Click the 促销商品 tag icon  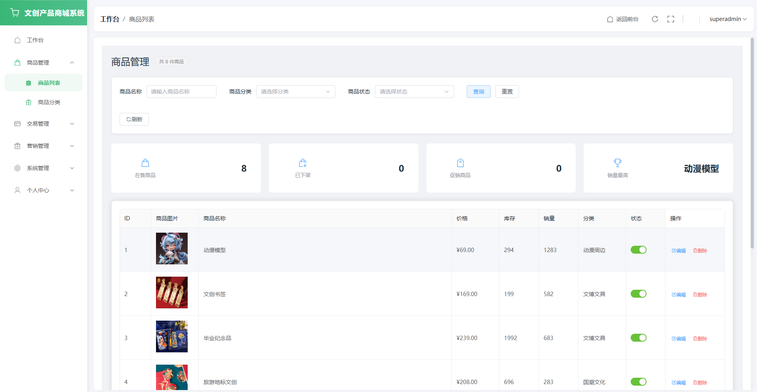pos(460,163)
